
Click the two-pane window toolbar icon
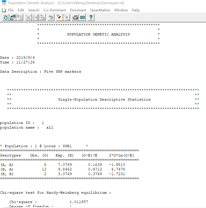point(82,17)
